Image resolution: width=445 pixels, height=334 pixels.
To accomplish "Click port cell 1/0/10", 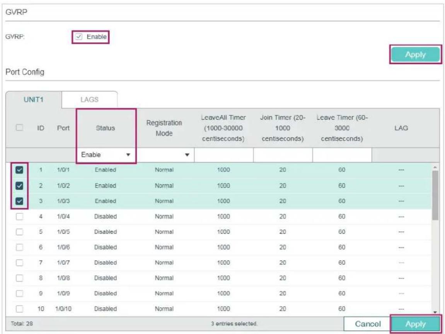I will pos(63,309).
